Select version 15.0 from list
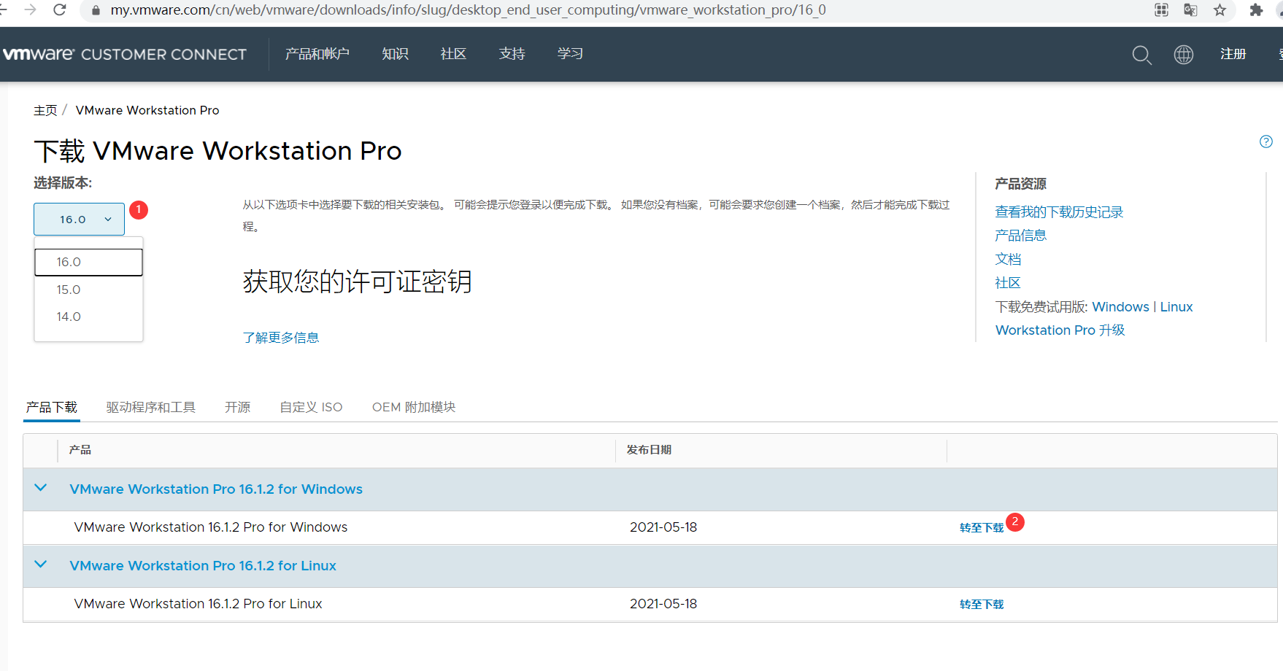Image resolution: width=1283 pixels, height=671 pixels. 88,290
